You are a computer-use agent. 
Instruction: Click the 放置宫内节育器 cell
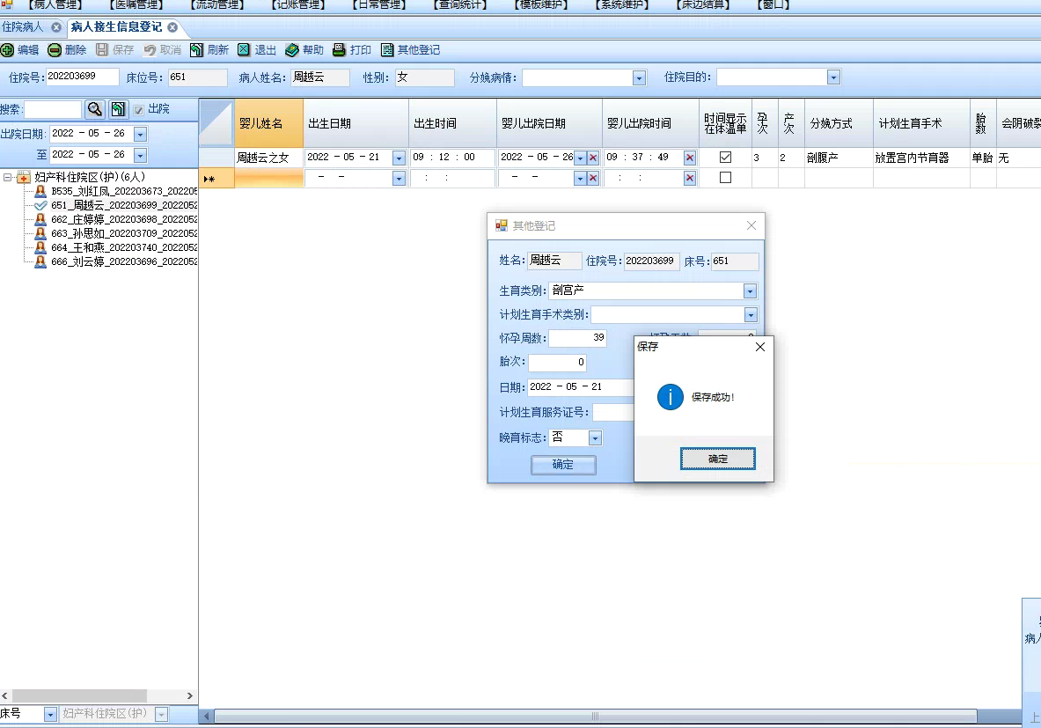(920, 158)
